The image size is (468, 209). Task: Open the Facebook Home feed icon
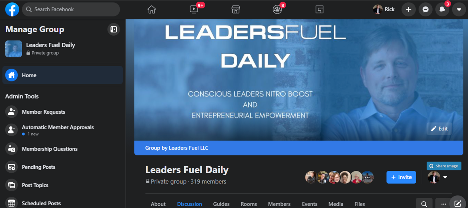point(152,10)
